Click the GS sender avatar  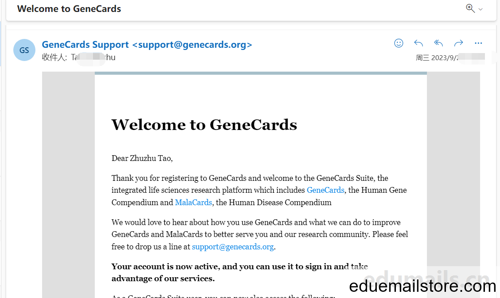point(24,50)
